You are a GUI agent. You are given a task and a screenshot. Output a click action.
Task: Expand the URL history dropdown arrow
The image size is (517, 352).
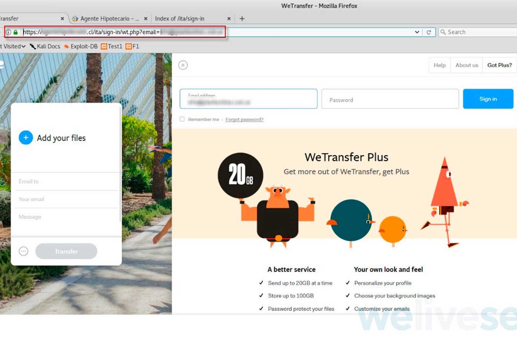(417, 32)
